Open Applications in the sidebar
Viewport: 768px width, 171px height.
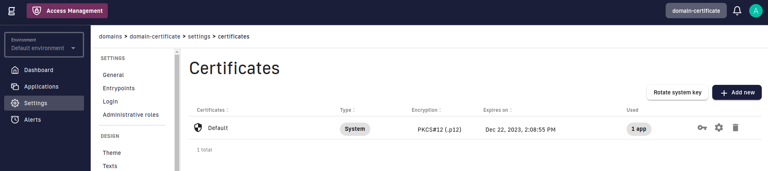coord(41,87)
